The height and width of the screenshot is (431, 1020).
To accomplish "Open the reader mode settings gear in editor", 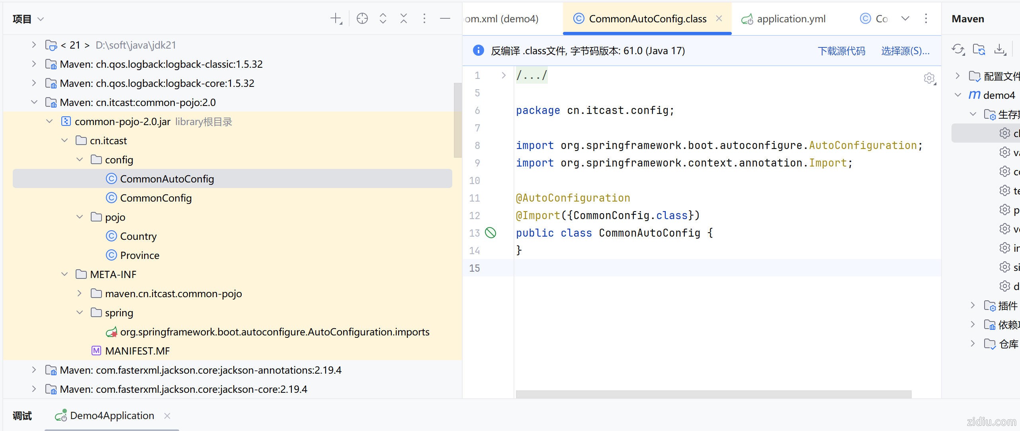I will point(929,78).
